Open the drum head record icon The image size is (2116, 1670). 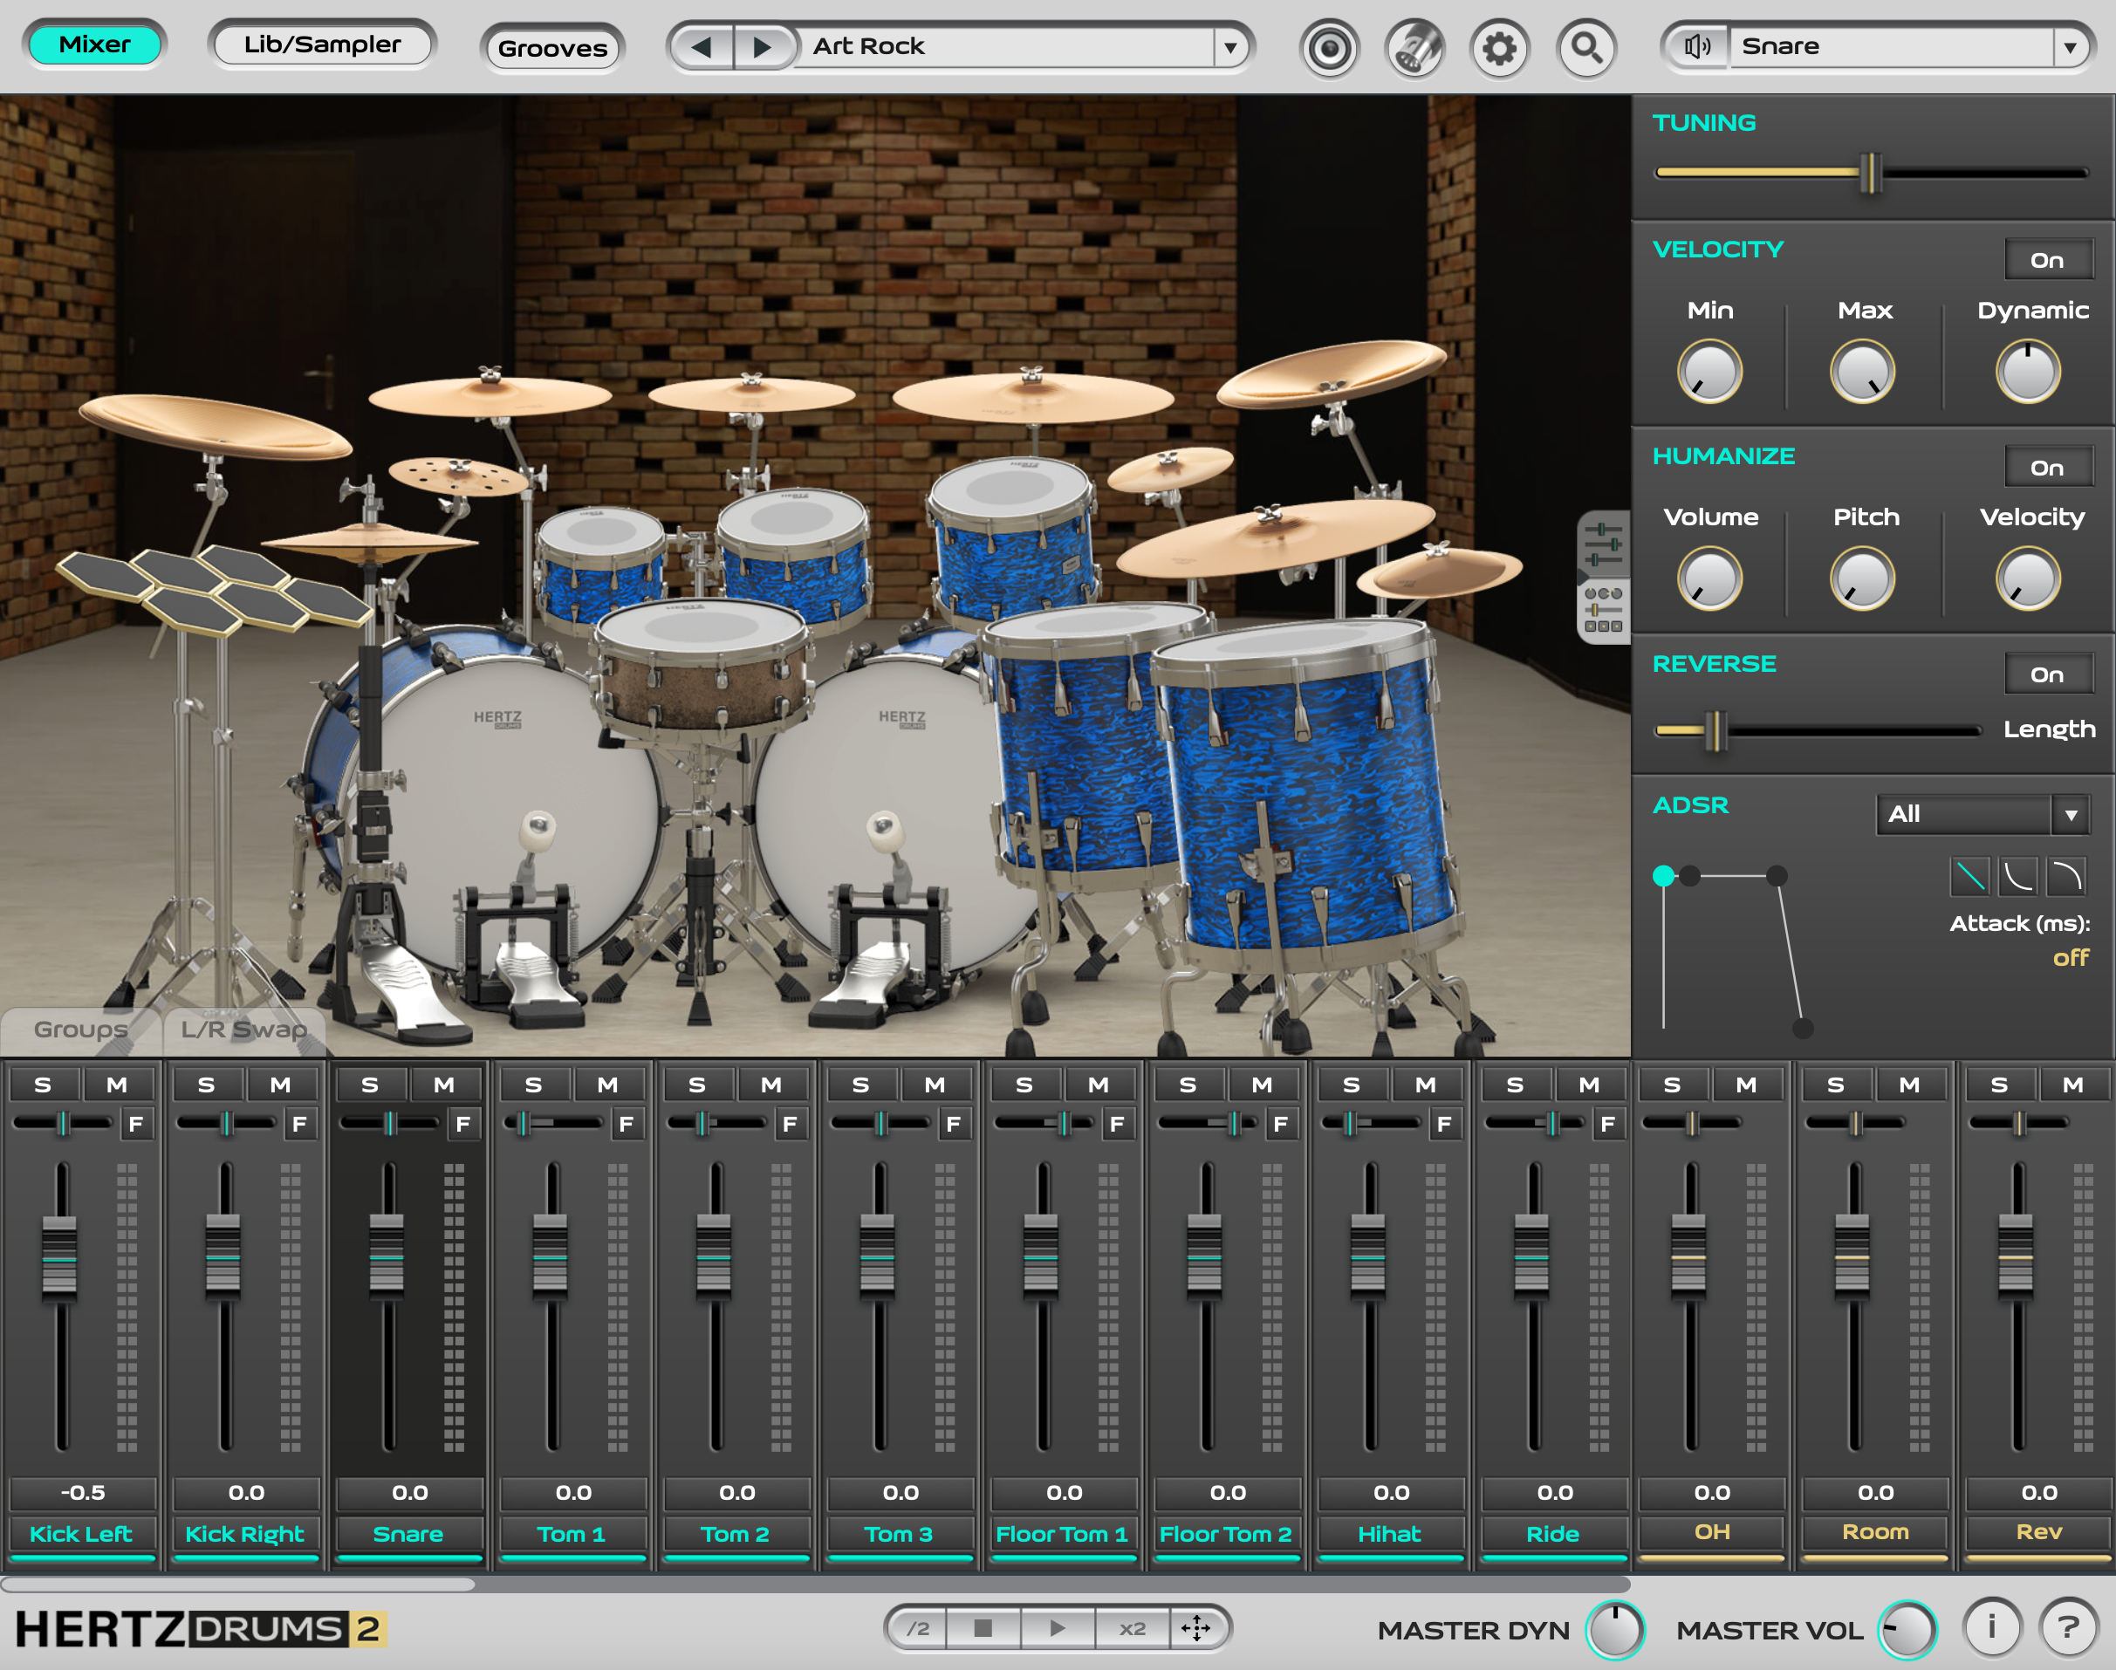[1330, 47]
